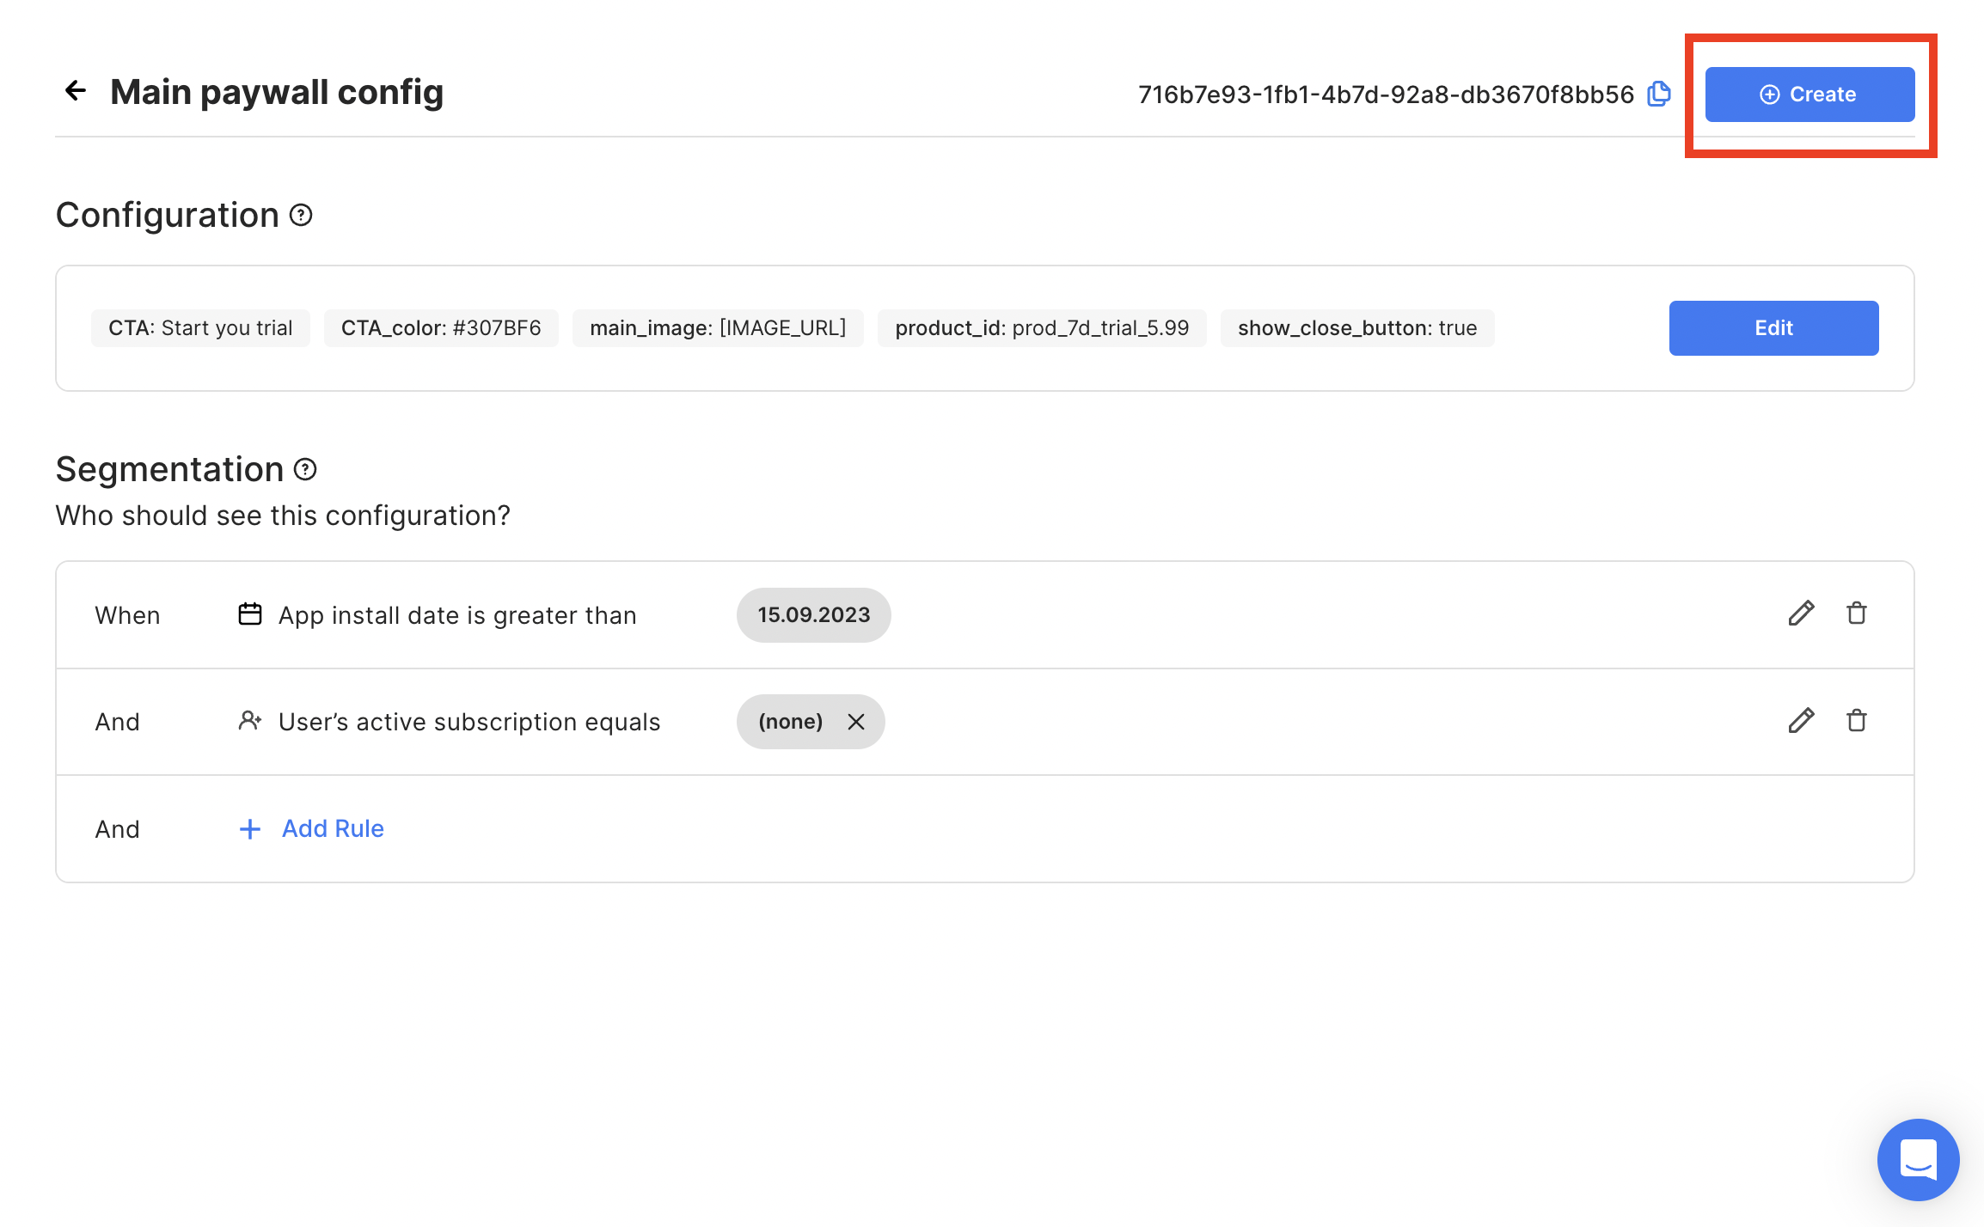Open the support chat bubble
1984x1227 pixels.
coord(1918,1160)
